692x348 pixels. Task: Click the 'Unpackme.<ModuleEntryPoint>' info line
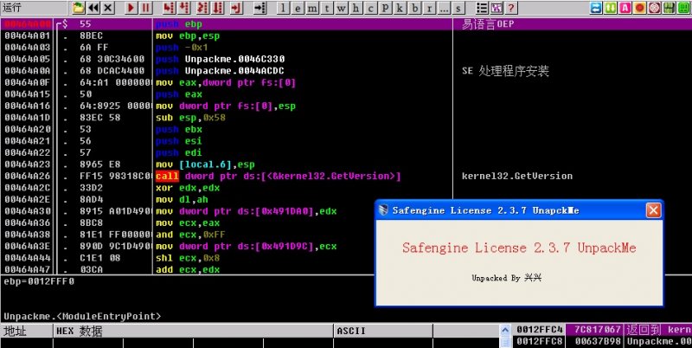pyautogui.click(x=82, y=316)
